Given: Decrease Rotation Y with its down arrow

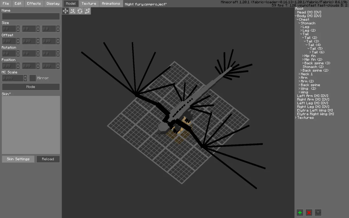Looking at the screenshot, I should point(38,55).
